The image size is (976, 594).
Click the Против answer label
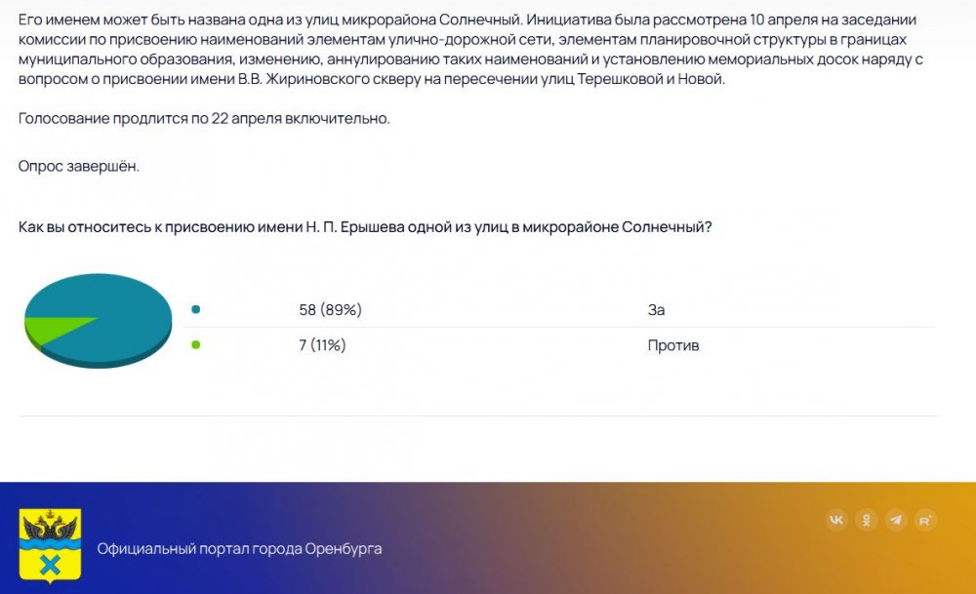click(x=672, y=345)
